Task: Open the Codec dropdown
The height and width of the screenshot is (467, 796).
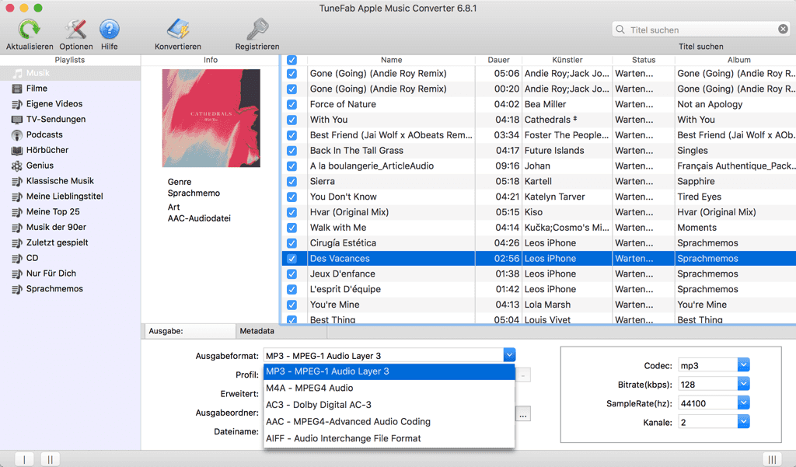Action: [x=743, y=365]
